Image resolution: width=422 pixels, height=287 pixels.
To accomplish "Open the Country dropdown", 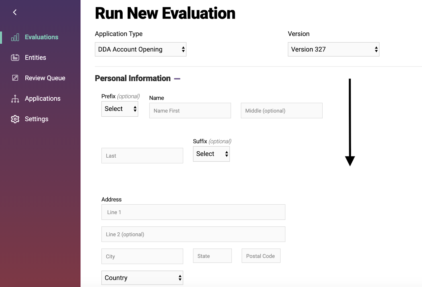I will coord(142,278).
